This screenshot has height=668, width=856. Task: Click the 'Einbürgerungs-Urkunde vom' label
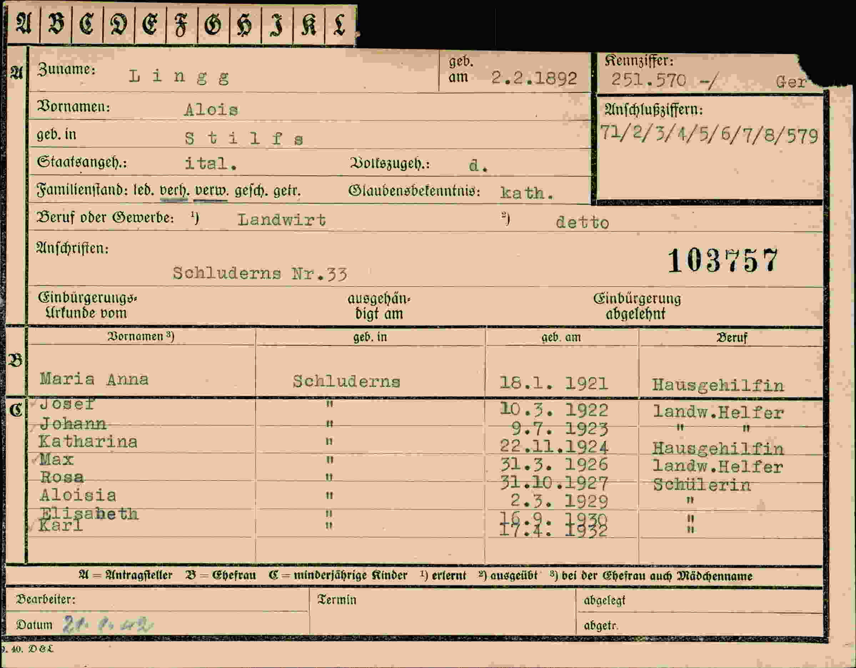pyautogui.click(x=87, y=305)
